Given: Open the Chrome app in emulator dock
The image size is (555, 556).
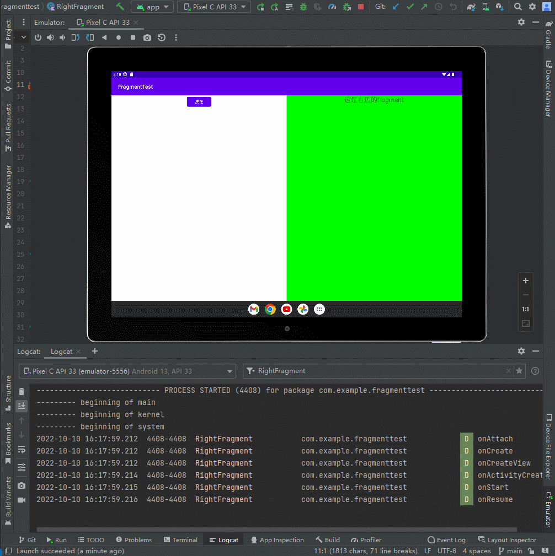Looking at the screenshot, I should pyautogui.click(x=270, y=309).
